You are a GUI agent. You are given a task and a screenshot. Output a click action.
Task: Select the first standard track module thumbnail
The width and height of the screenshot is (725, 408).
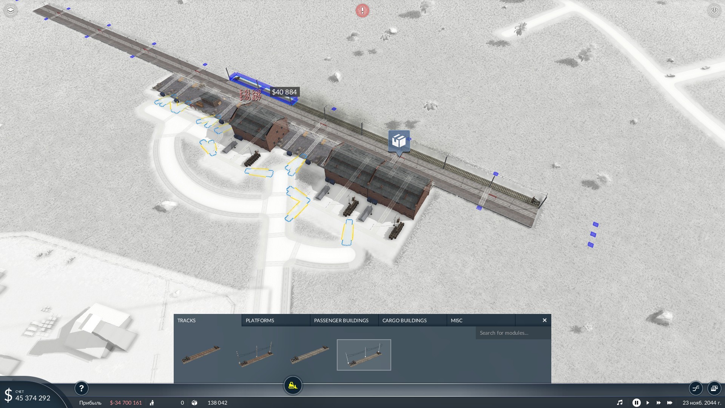click(x=201, y=355)
